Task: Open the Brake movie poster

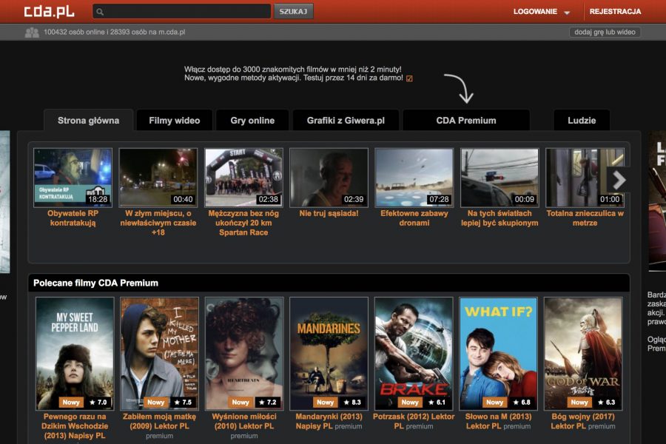Action: coord(414,354)
